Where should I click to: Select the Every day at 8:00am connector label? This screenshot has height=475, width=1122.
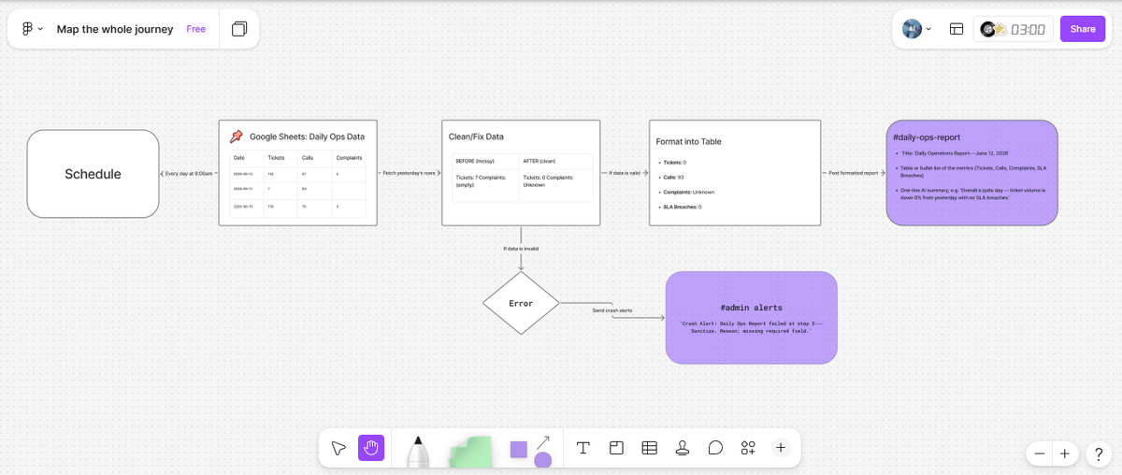[189, 173]
